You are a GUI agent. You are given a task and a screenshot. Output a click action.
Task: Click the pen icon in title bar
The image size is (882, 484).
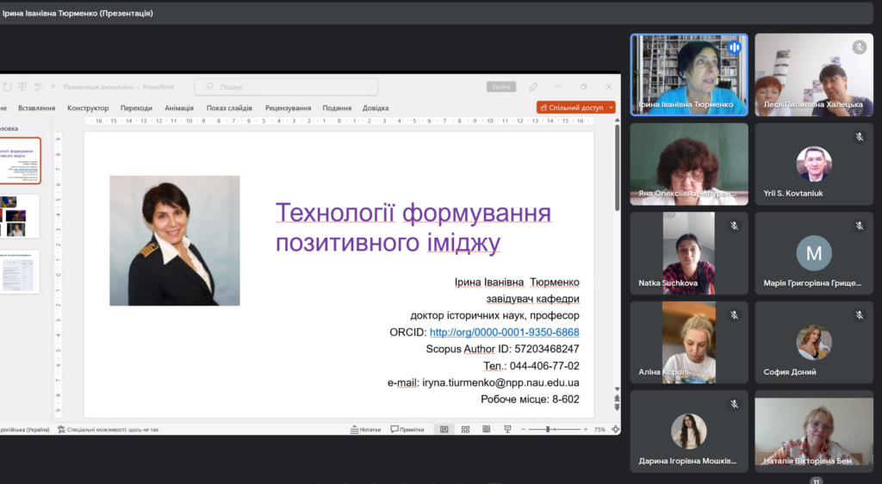(x=533, y=87)
